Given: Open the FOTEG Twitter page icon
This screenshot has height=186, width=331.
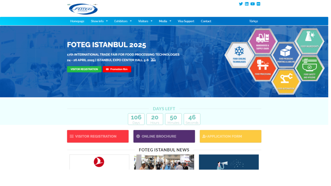Looking at the screenshot, I should click(240, 4).
